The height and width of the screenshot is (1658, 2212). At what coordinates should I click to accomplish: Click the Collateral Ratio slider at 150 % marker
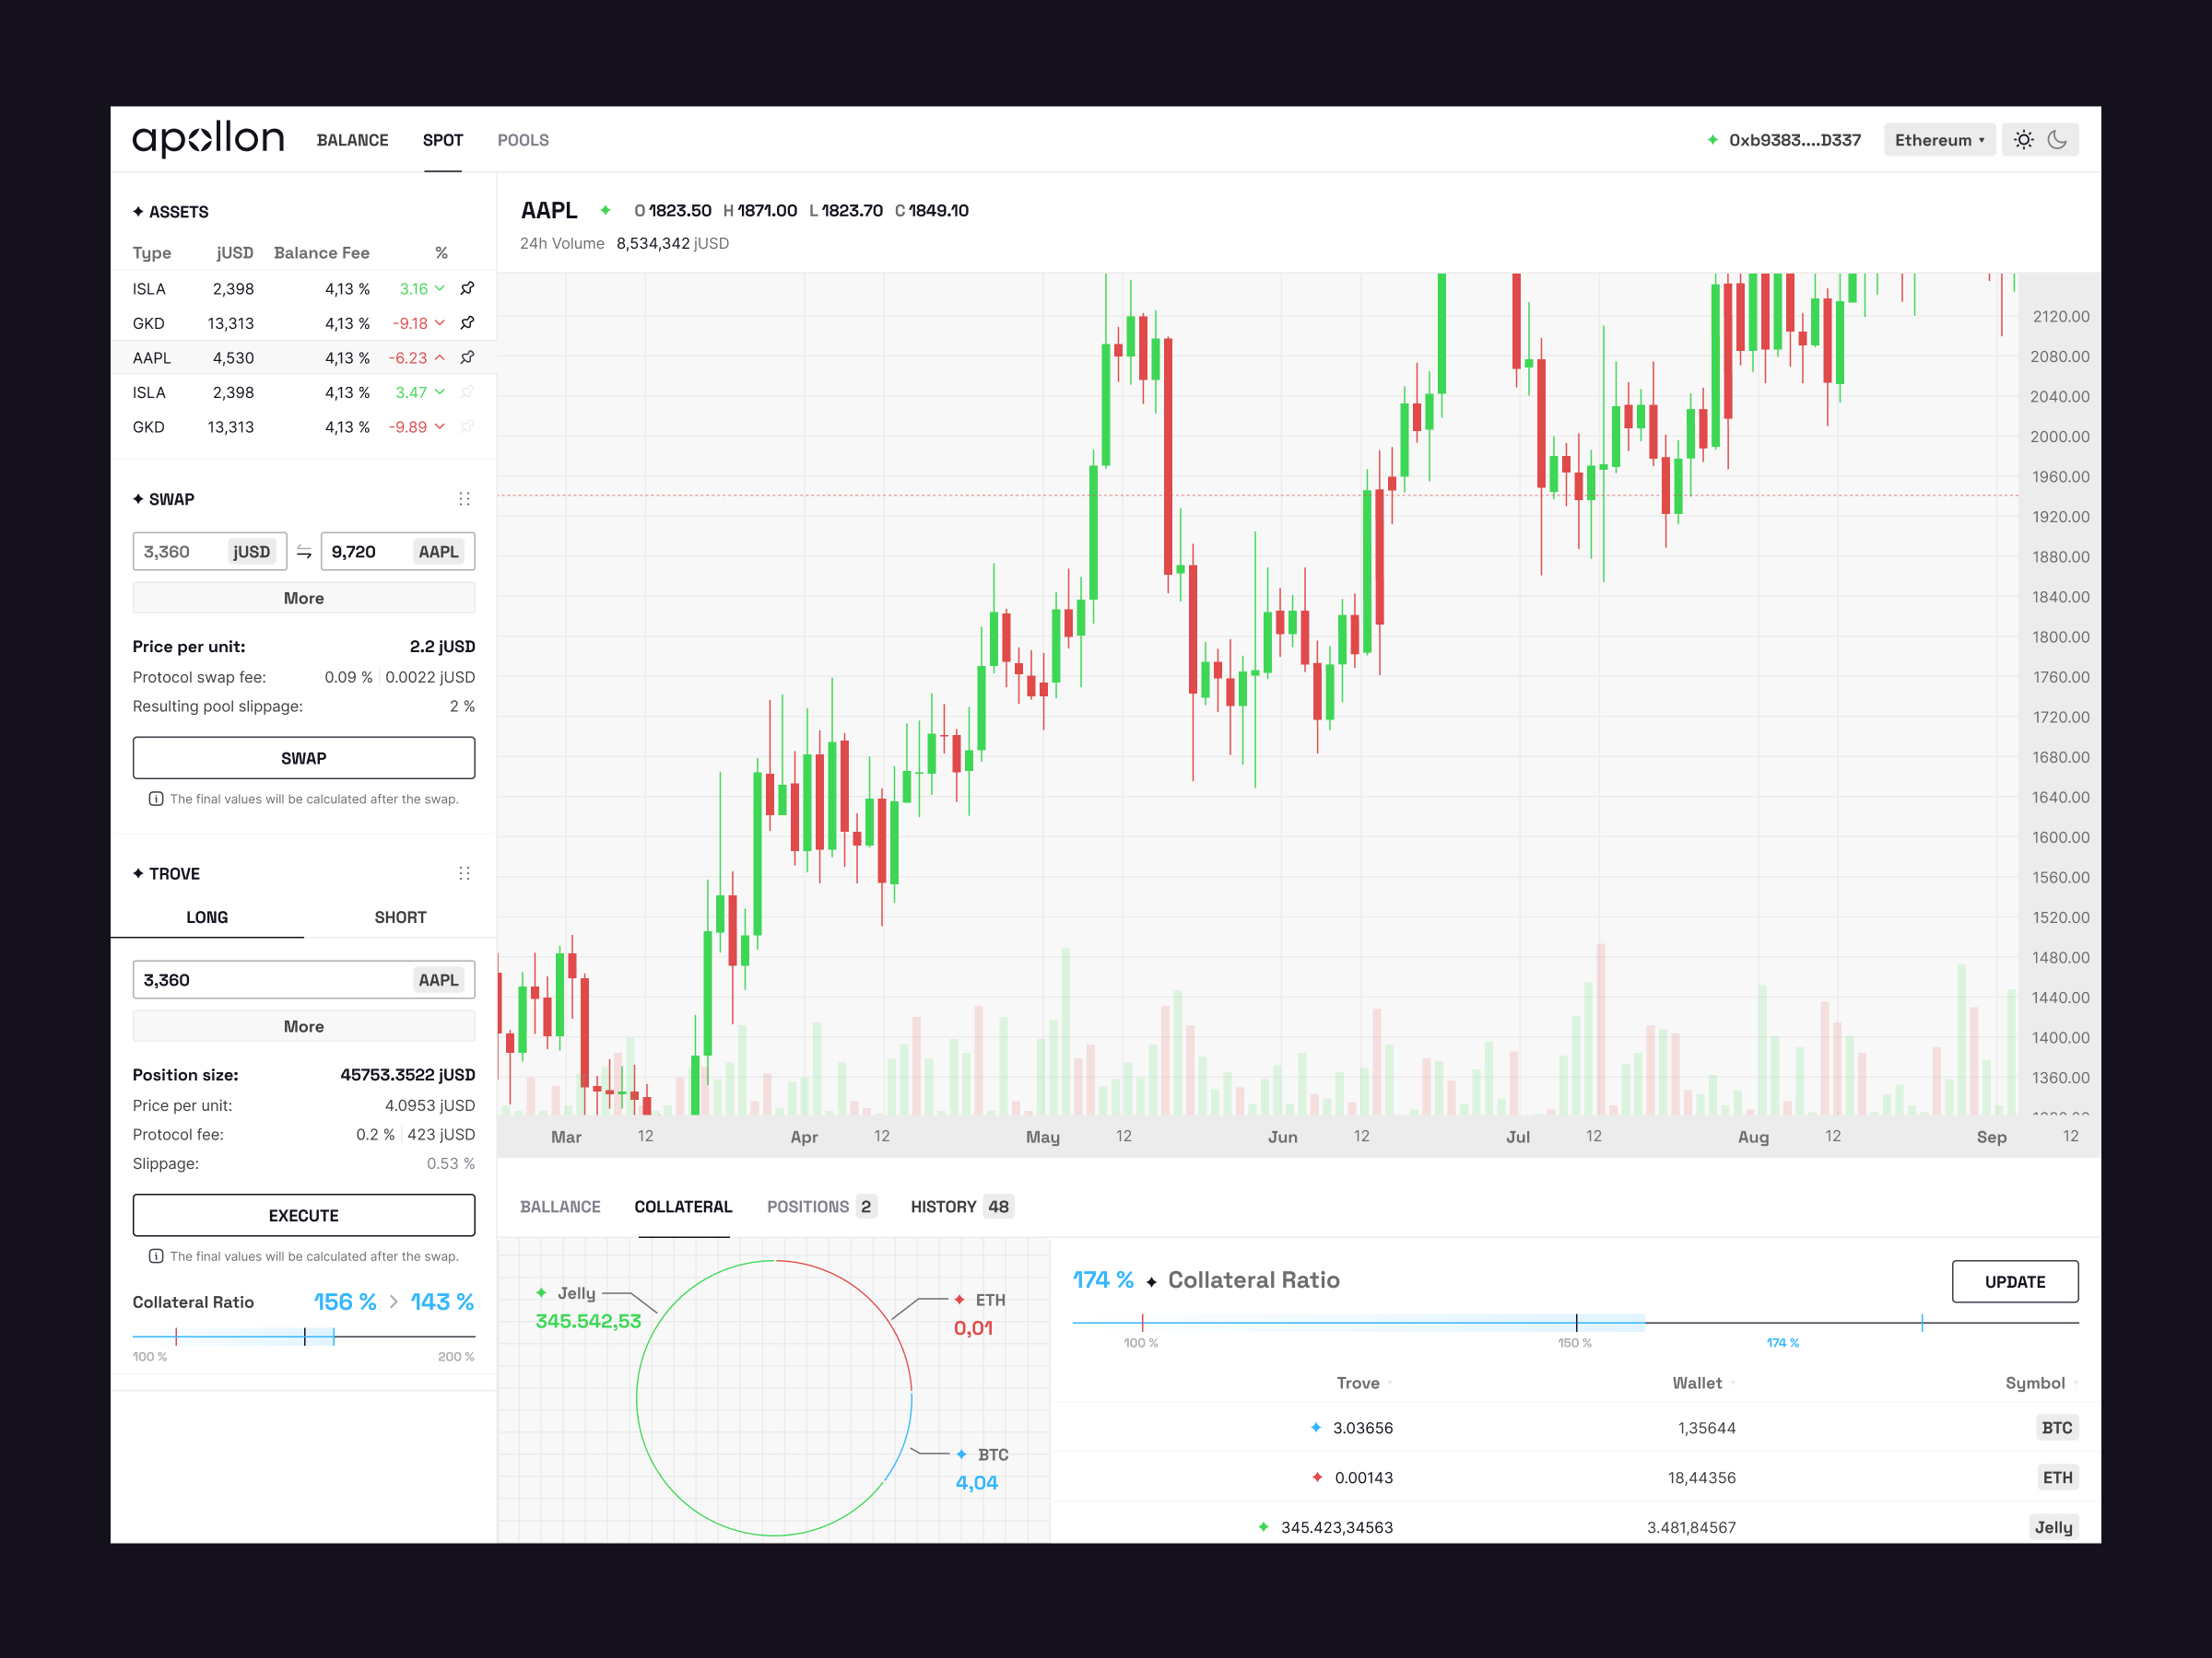[x=1576, y=1324]
